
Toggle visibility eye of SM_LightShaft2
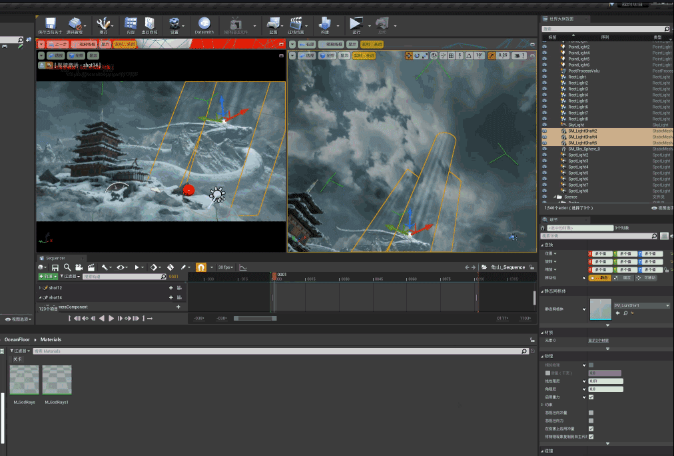pos(545,131)
